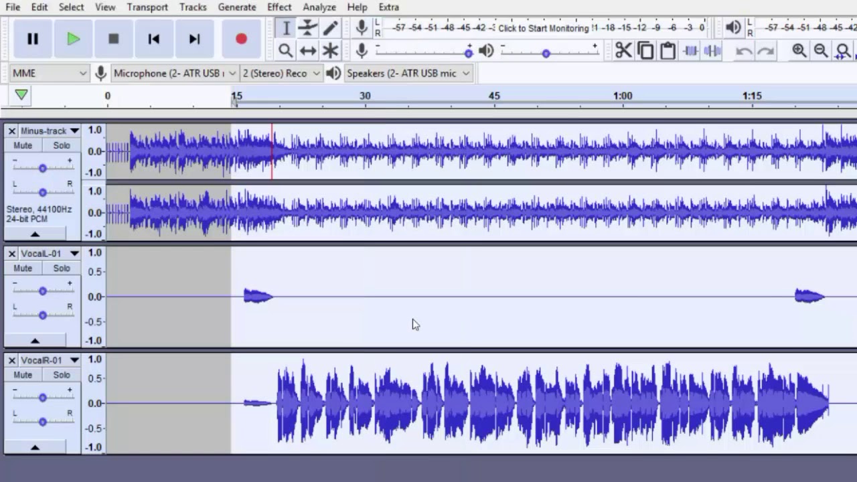Mute the VocalL-01 track
Viewport: 857px width, 482px height.
(23, 268)
